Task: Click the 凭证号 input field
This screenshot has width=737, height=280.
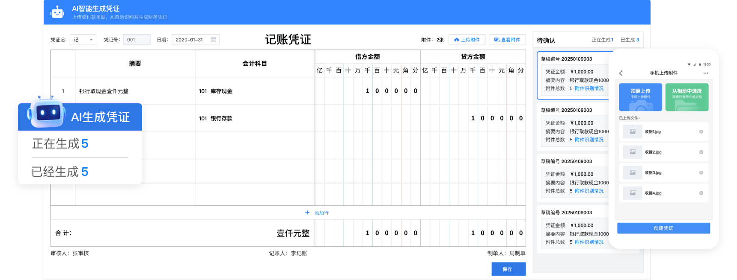Action: point(137,40)
